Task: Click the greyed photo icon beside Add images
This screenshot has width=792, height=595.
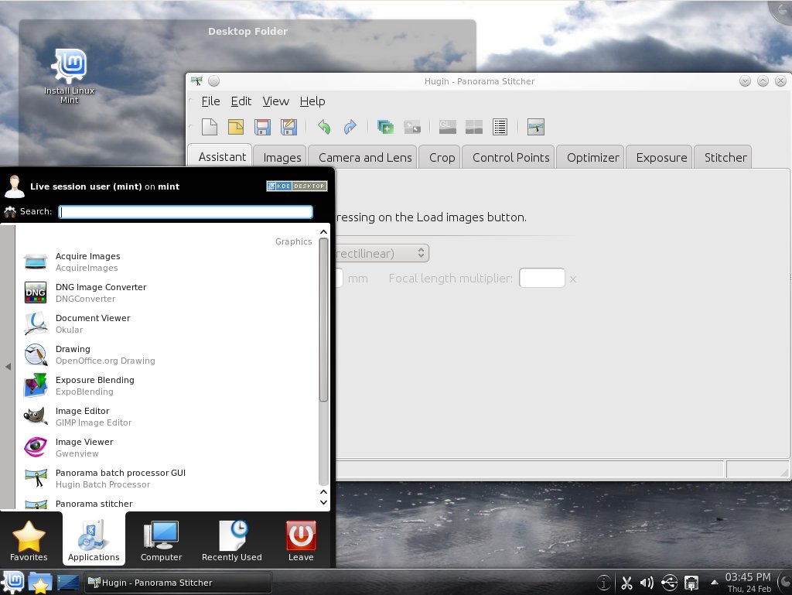Action: click(412, 127)
